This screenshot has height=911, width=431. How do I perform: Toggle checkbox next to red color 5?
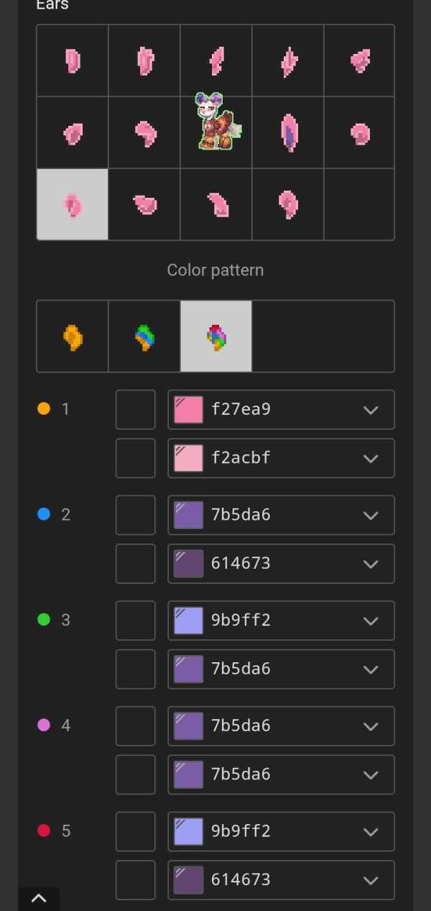[135, 831]
